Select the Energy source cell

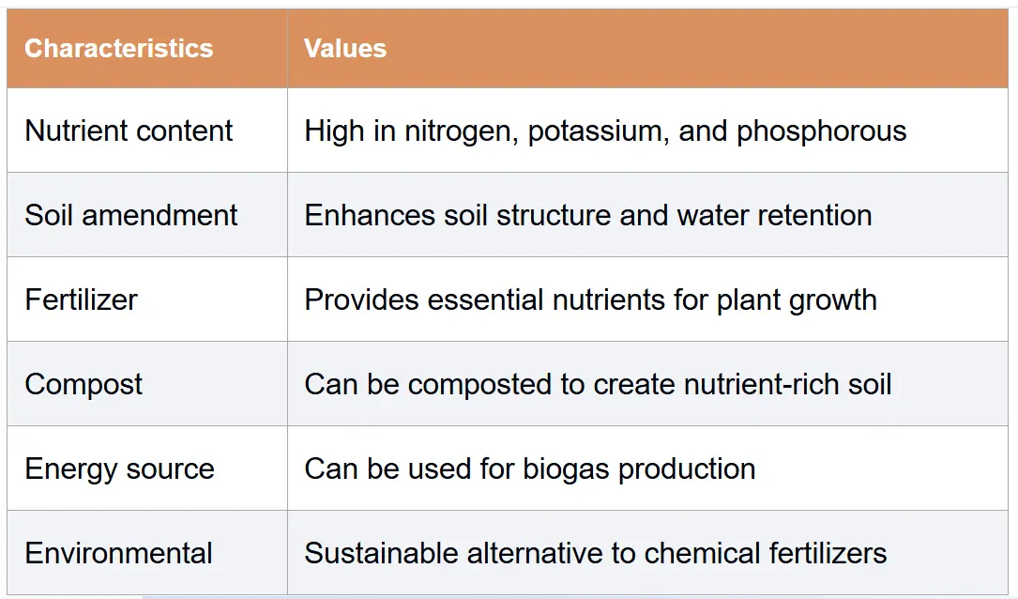coord(147,468)
